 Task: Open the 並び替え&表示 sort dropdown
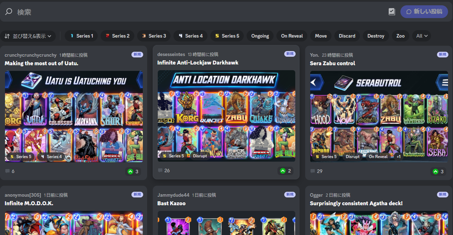tap(28, 36)
